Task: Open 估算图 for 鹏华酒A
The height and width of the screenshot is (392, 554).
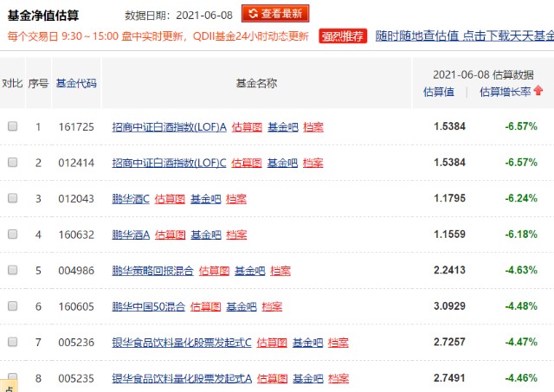Action: [x=171, y=235]
